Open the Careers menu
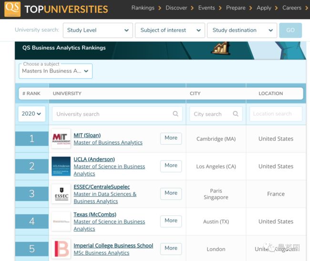The image size is (310, 261). coord(292,8)
